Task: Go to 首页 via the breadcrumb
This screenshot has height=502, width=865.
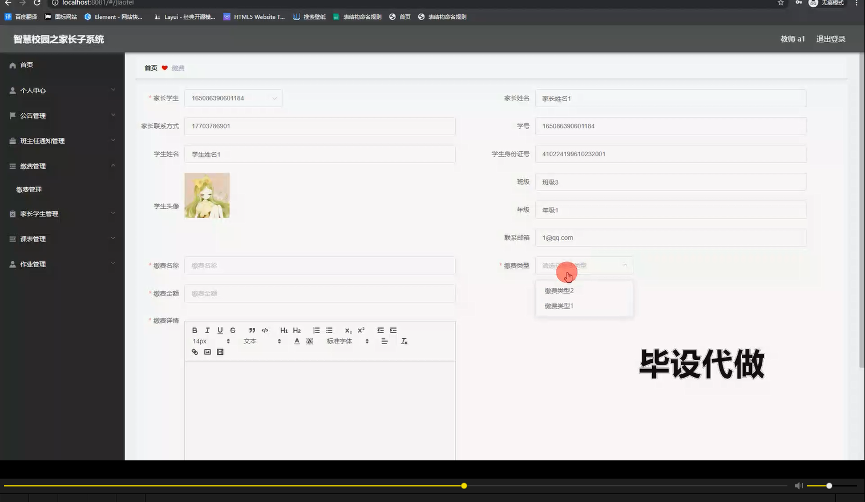Action: (x=150, y=68)
